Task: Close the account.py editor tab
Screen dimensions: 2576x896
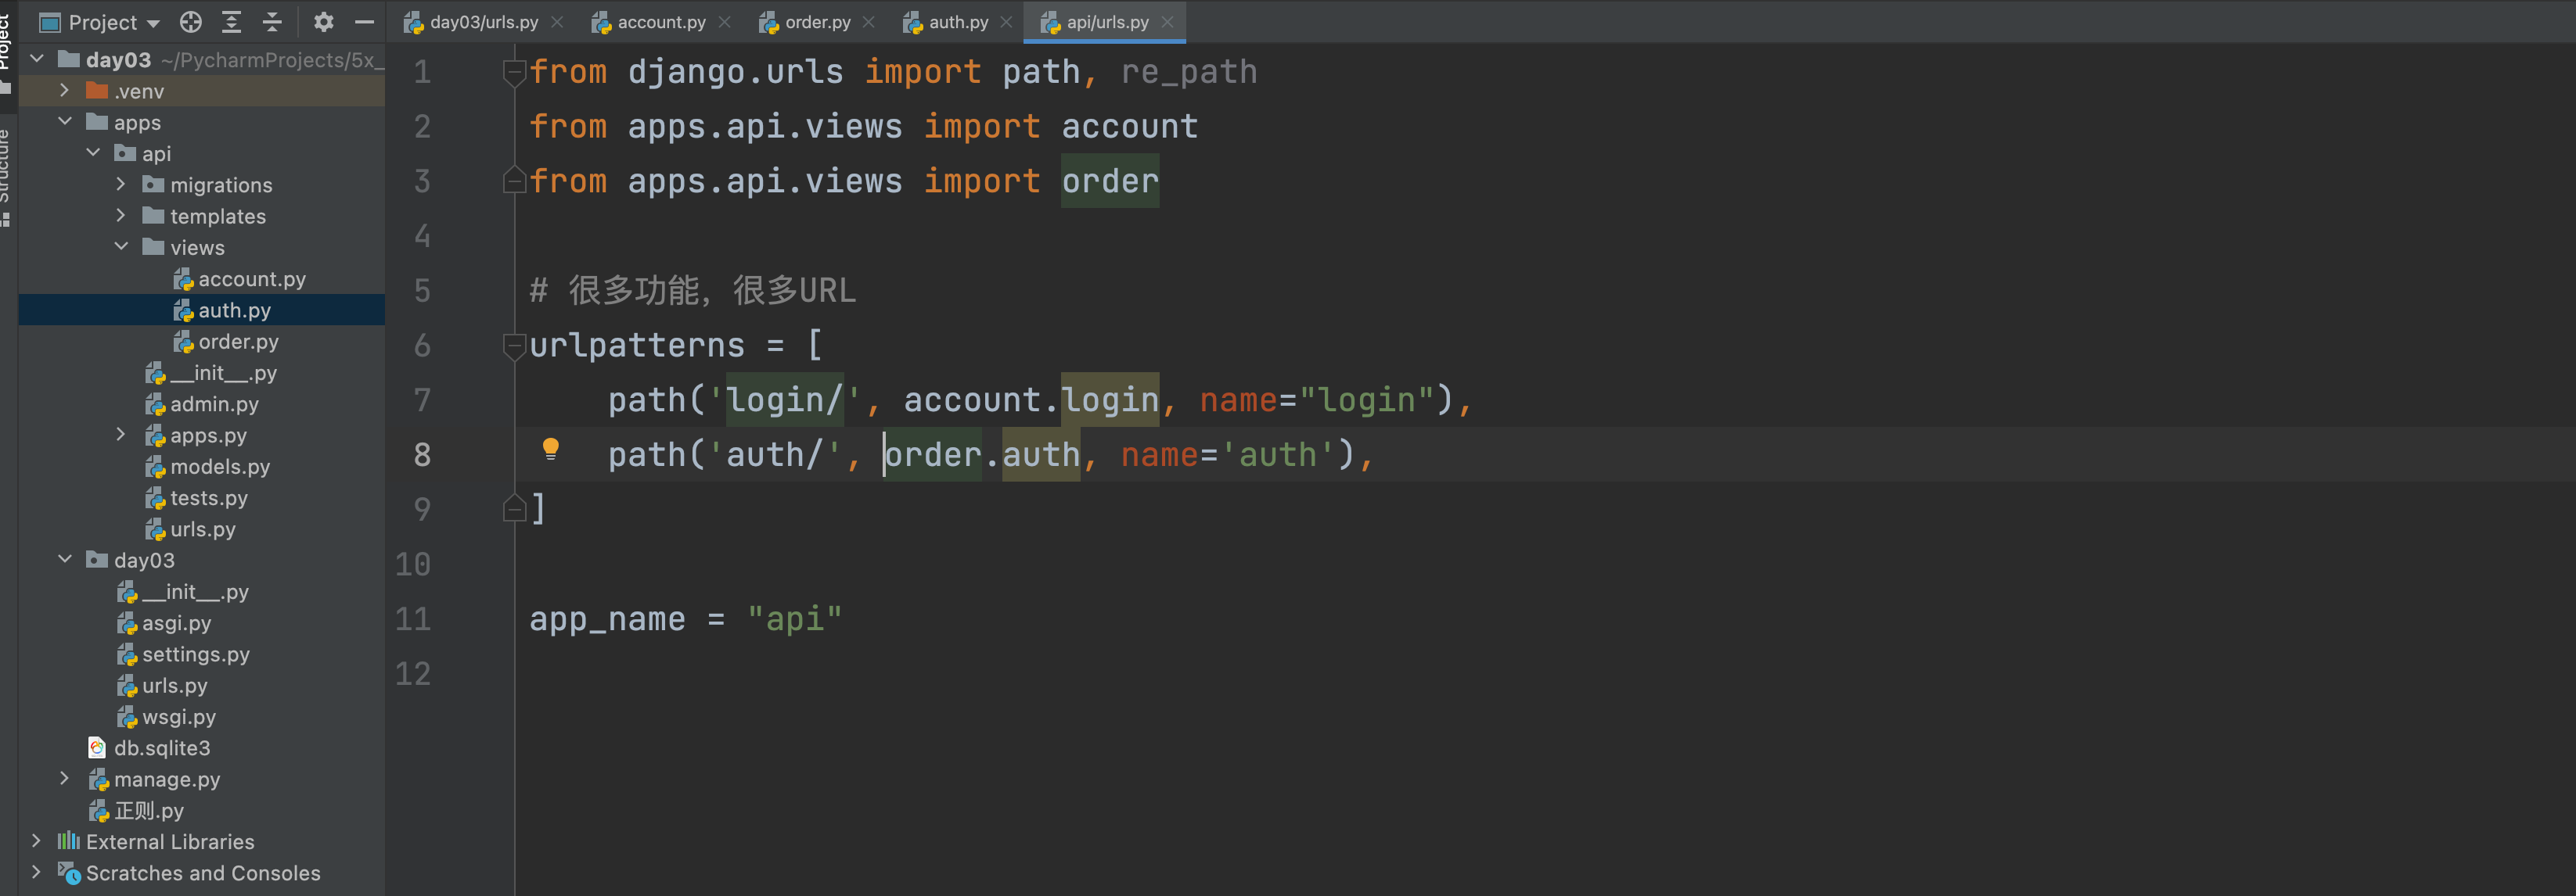Action: 724,22
